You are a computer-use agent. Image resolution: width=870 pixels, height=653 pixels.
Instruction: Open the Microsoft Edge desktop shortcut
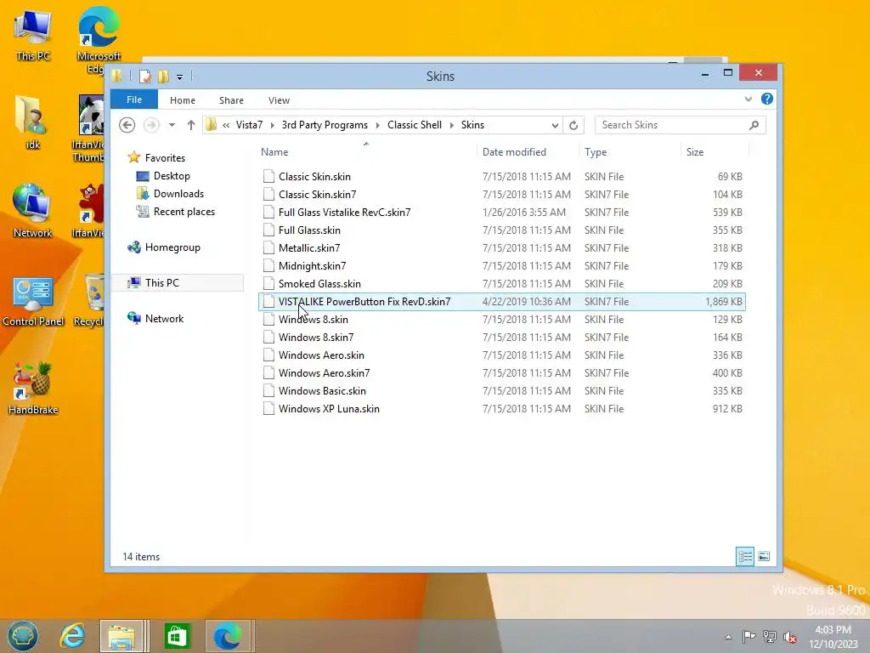tap(99, 39)
